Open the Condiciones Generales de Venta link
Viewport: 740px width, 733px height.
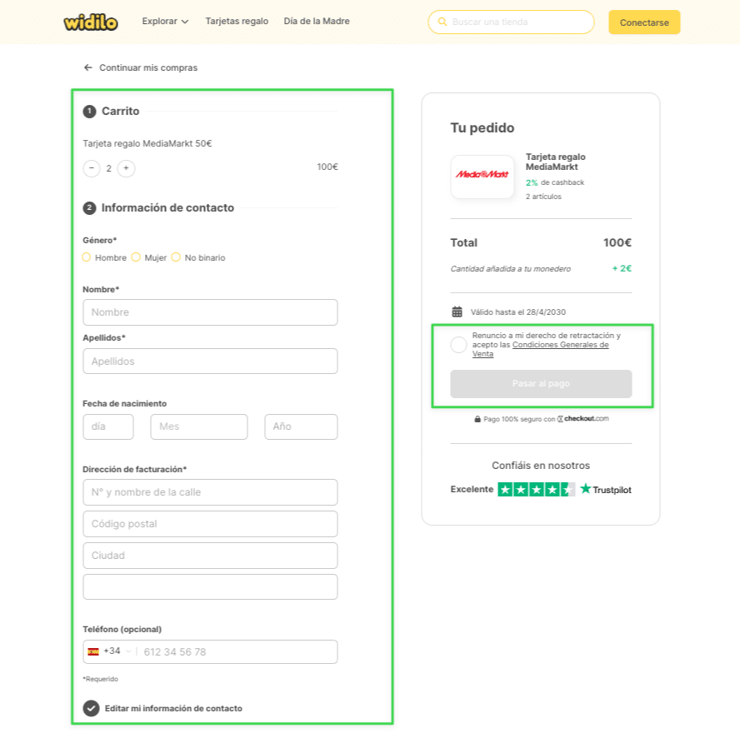pos(560,345)
